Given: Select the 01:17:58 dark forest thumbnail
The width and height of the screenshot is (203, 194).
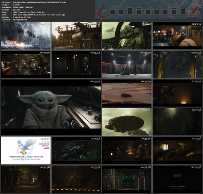Looking at the screenshot, I should (177, 122).
